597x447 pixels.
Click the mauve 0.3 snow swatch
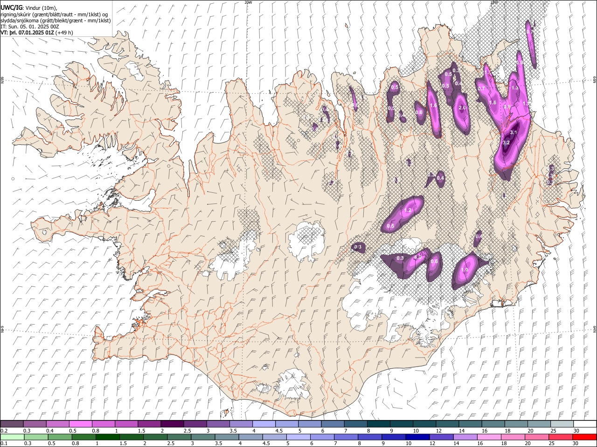pos(35,424)
